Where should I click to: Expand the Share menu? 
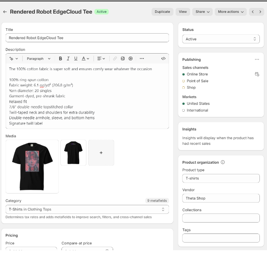tap(202, 12)
